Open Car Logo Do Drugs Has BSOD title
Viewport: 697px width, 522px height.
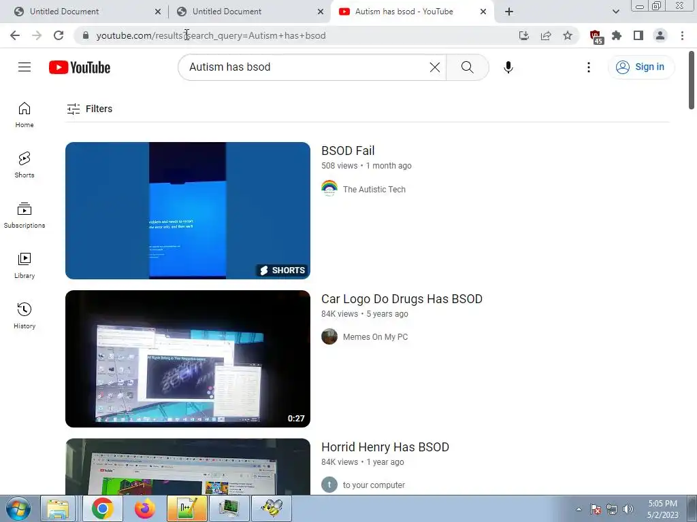pos(402,299)
